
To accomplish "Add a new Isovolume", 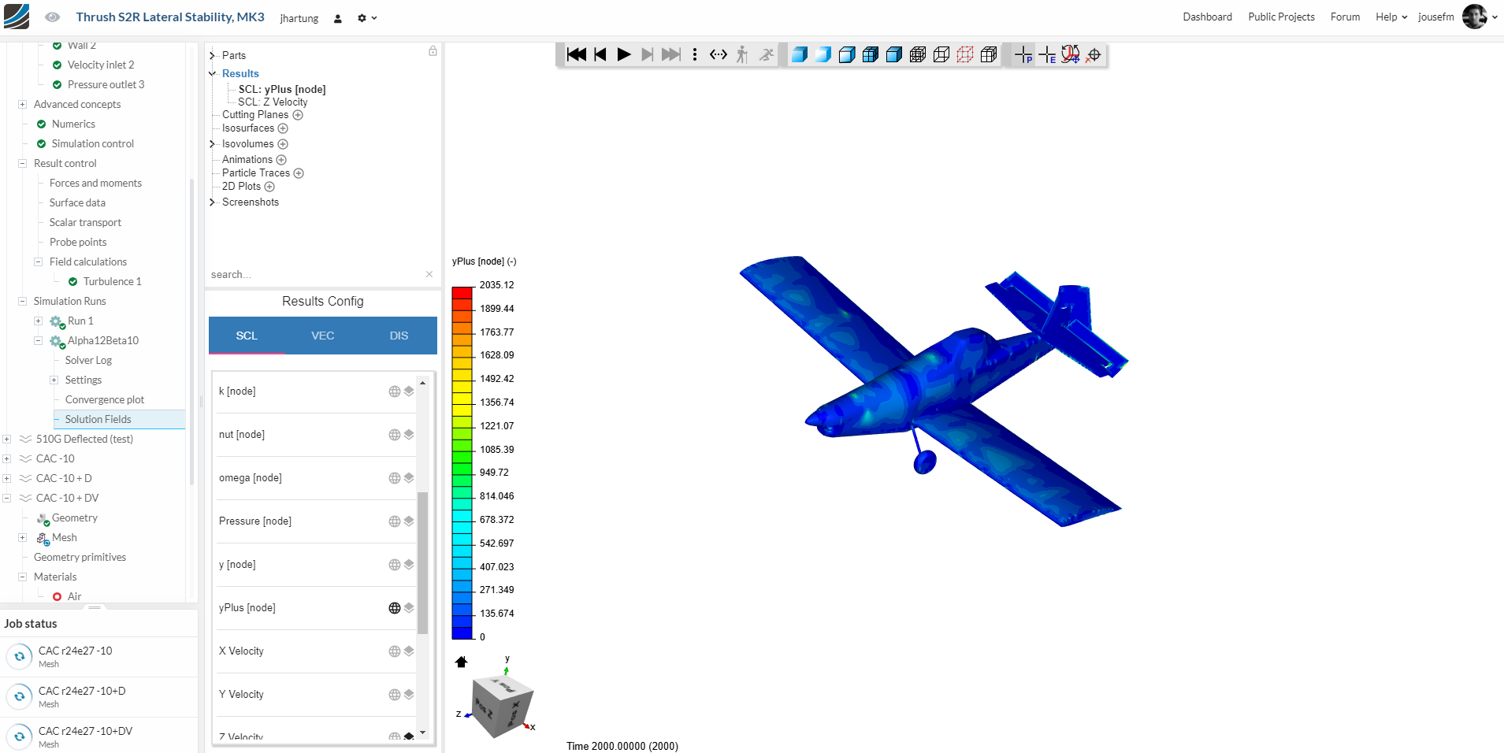I will click(x=283, y=144).
